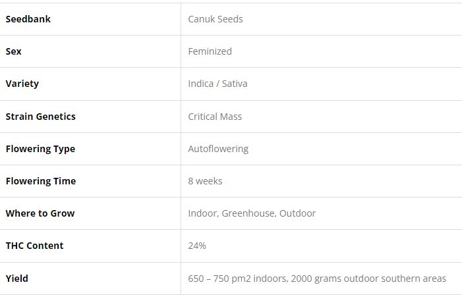Click the Where to Grow label
The height and width of the screenshot is (295, 462).
click(x=40, y=213)
